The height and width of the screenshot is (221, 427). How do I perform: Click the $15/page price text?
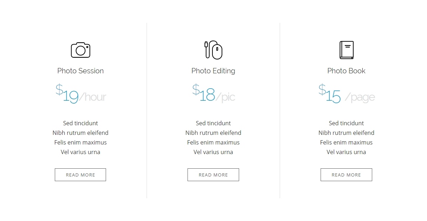347,94
